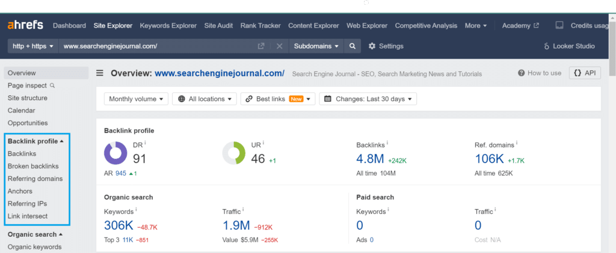
Task: Click Top 3 11K keywords value
Action: [x=128, y=240]
